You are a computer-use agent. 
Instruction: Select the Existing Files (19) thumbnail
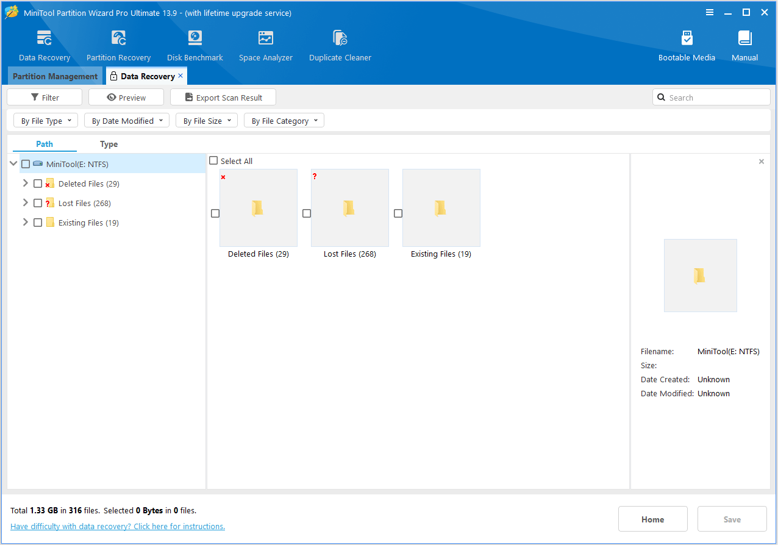(441, 208)
